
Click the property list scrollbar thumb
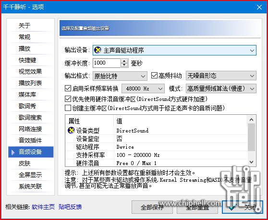251,137
